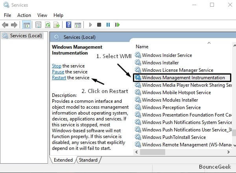Open the Help menu
Screen dimensions: 236x173
58,15
